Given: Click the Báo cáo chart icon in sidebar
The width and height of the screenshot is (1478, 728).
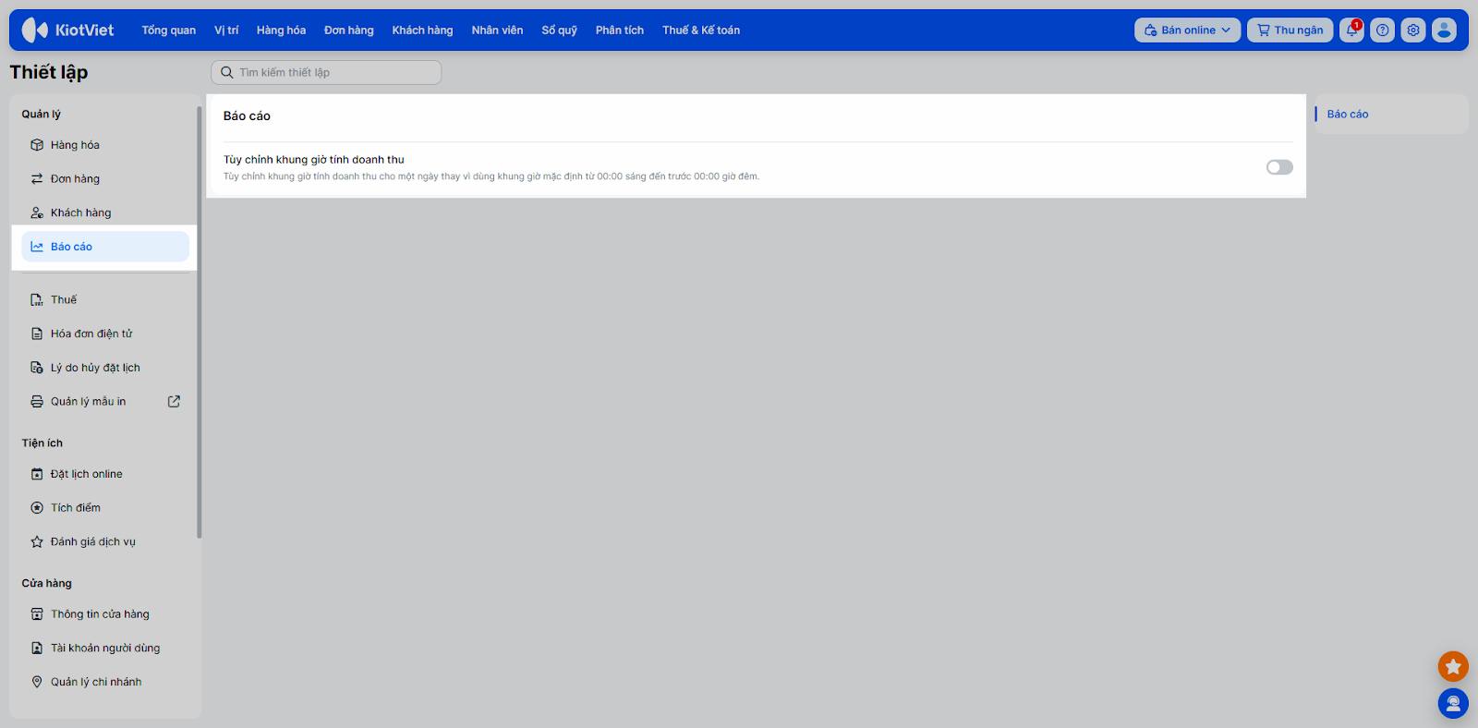Looking at the screenshot, I should (37, 247).
